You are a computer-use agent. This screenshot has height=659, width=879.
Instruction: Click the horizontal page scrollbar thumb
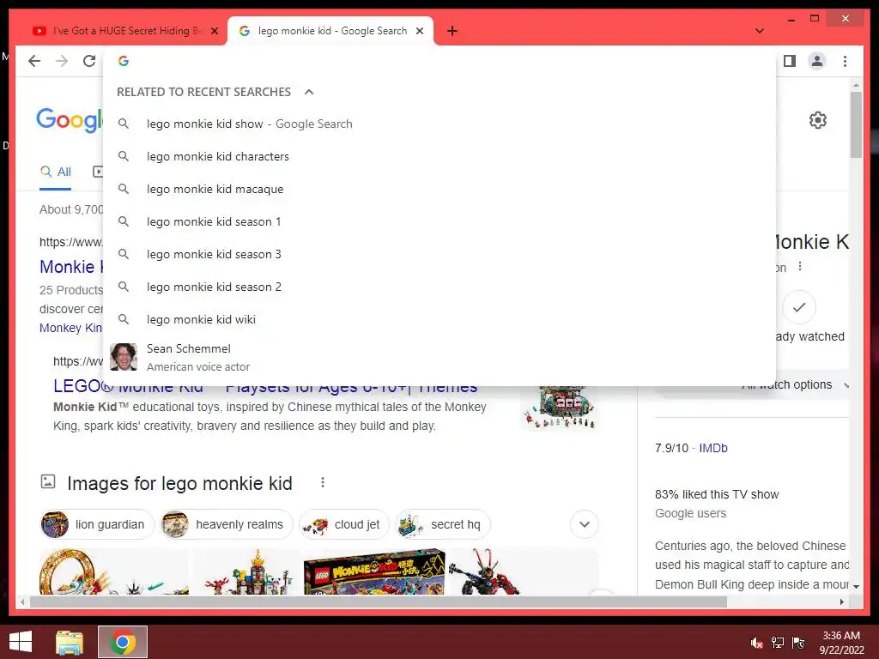pyautogui.click(x=379, y=602)
